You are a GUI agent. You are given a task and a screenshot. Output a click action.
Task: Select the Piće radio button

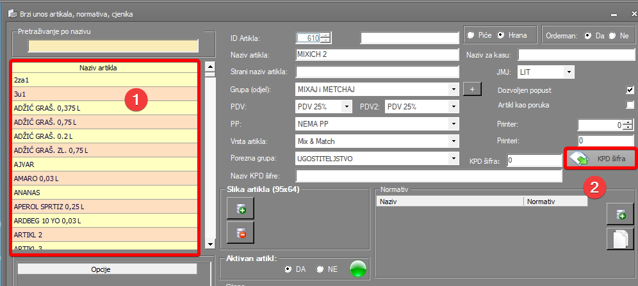coord(471,35)
